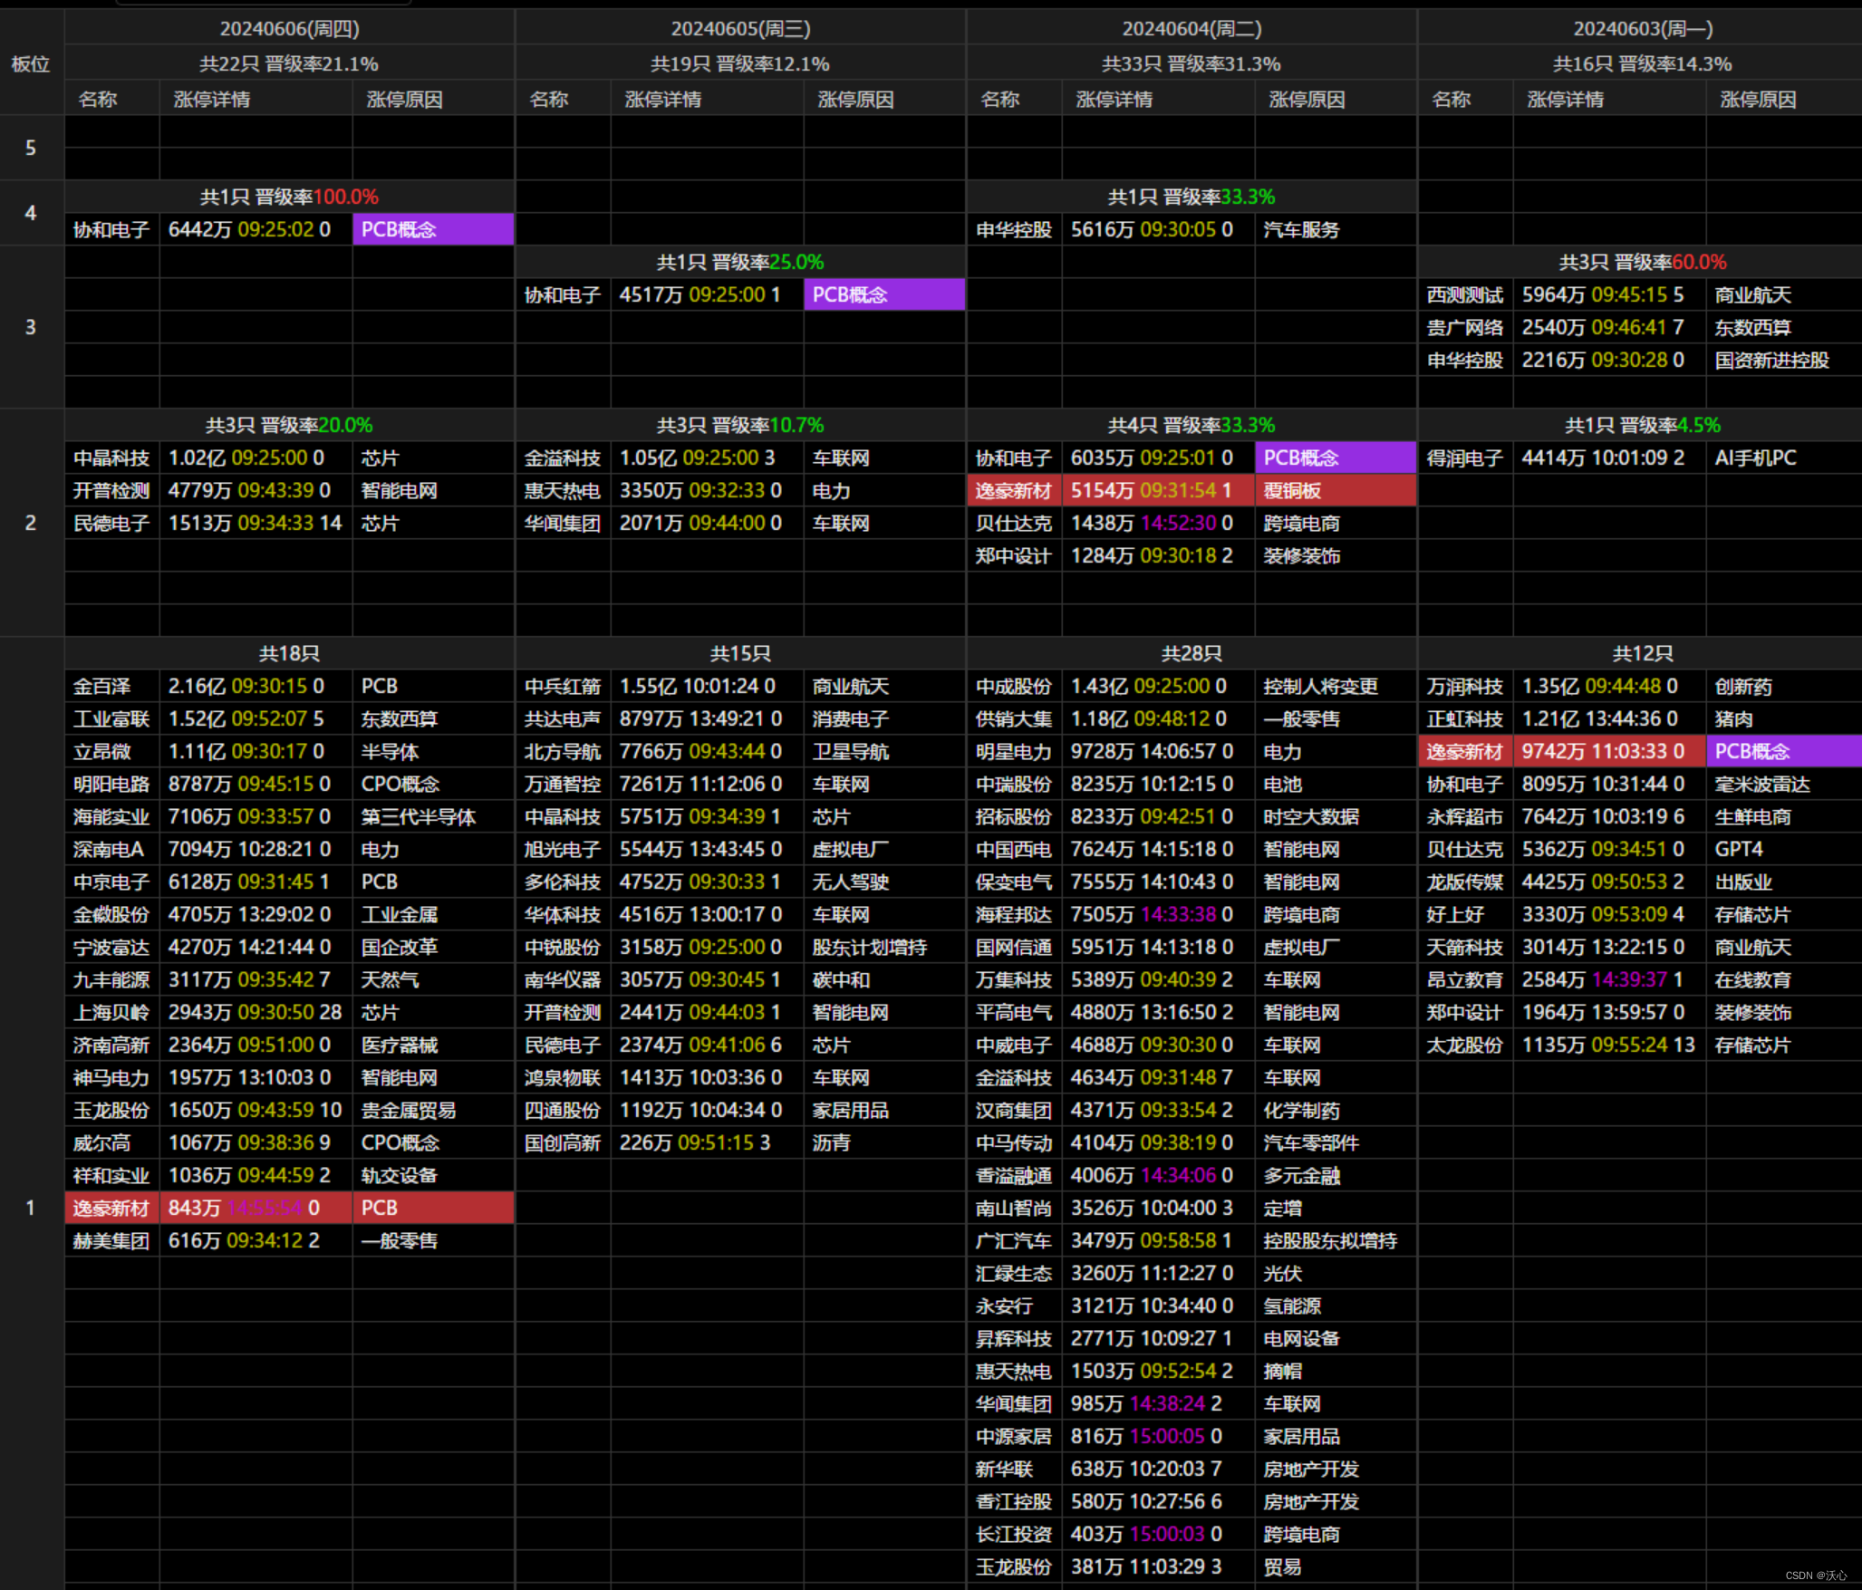
Task: Select the stock name 南山智尚
Action: [x=1013, y=1209]
